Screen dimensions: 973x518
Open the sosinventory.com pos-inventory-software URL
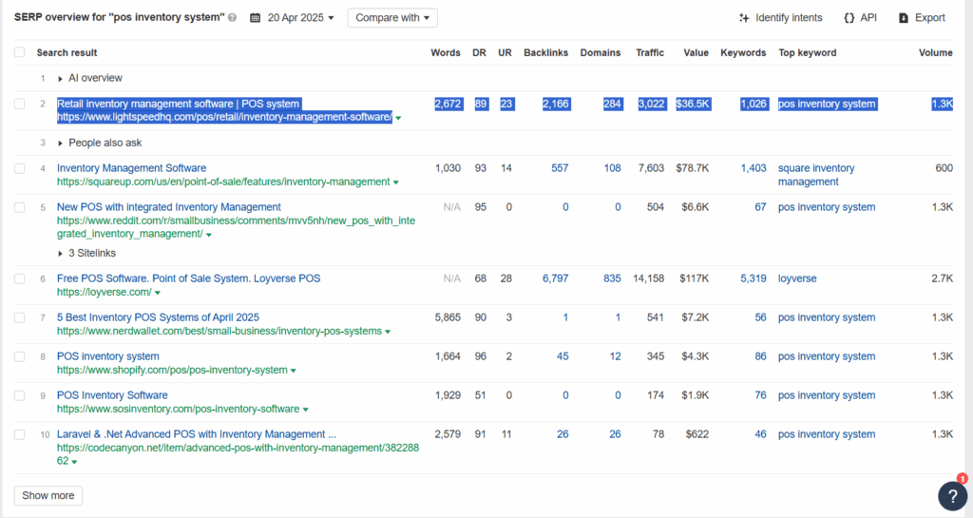click(x=178, y=410)
